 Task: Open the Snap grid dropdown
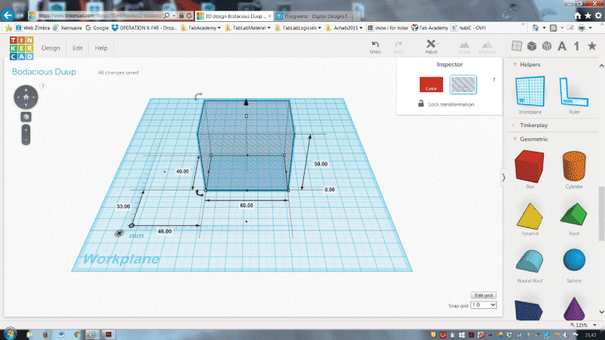pos(483,305)
